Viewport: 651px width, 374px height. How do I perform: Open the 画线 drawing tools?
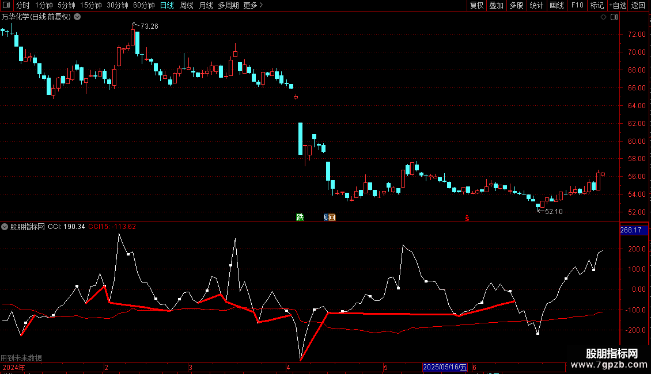tap(557, 5)
